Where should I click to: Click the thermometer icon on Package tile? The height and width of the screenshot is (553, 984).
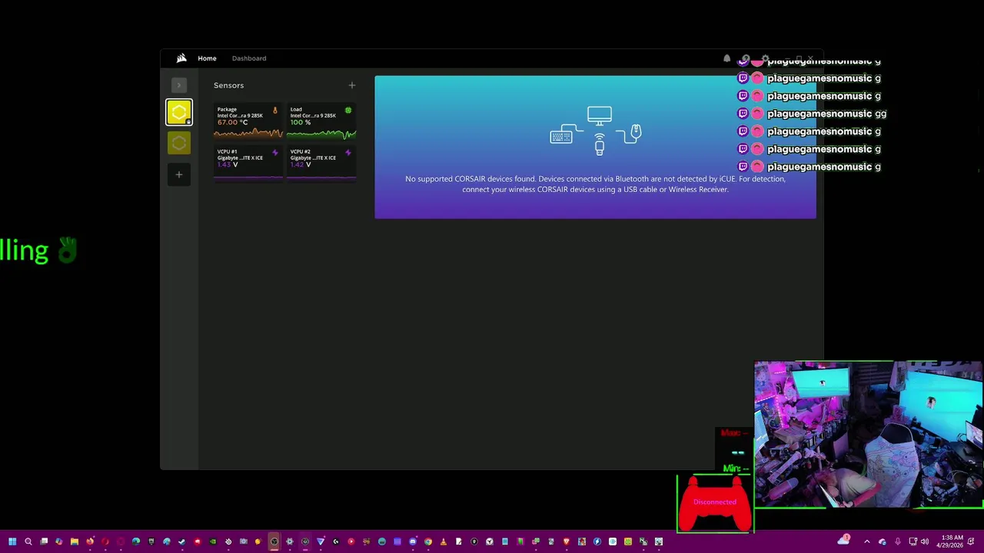click(x=274, y=111)
